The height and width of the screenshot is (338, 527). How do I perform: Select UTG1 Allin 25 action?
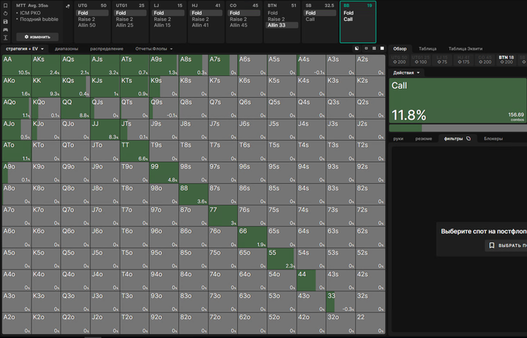(x=130, y=25)
